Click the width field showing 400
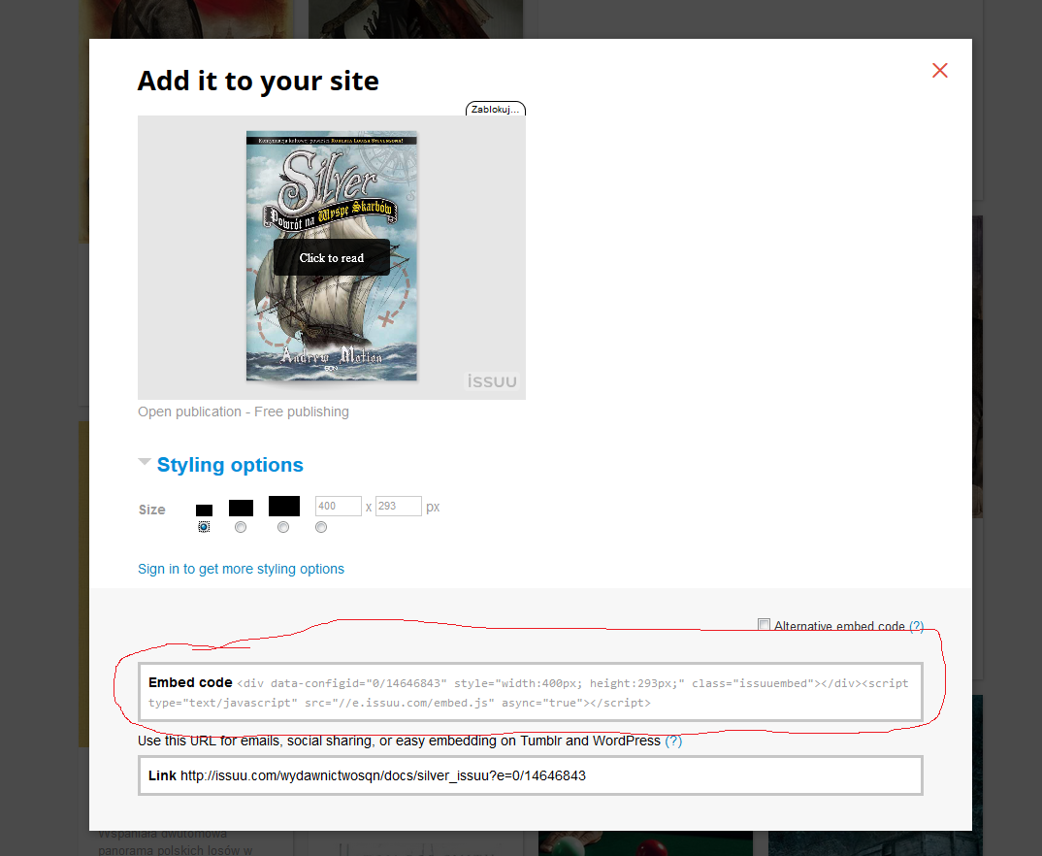Image resolution: width=1042 pixels, height=856 pixels. pos(339,507)
